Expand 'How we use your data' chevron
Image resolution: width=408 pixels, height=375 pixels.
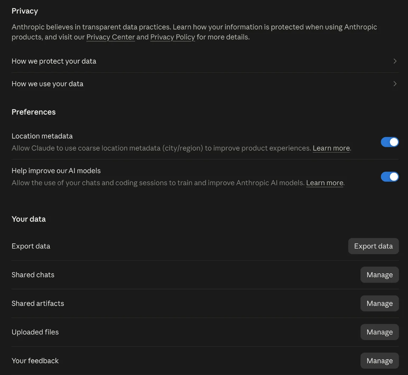[395, 84]
